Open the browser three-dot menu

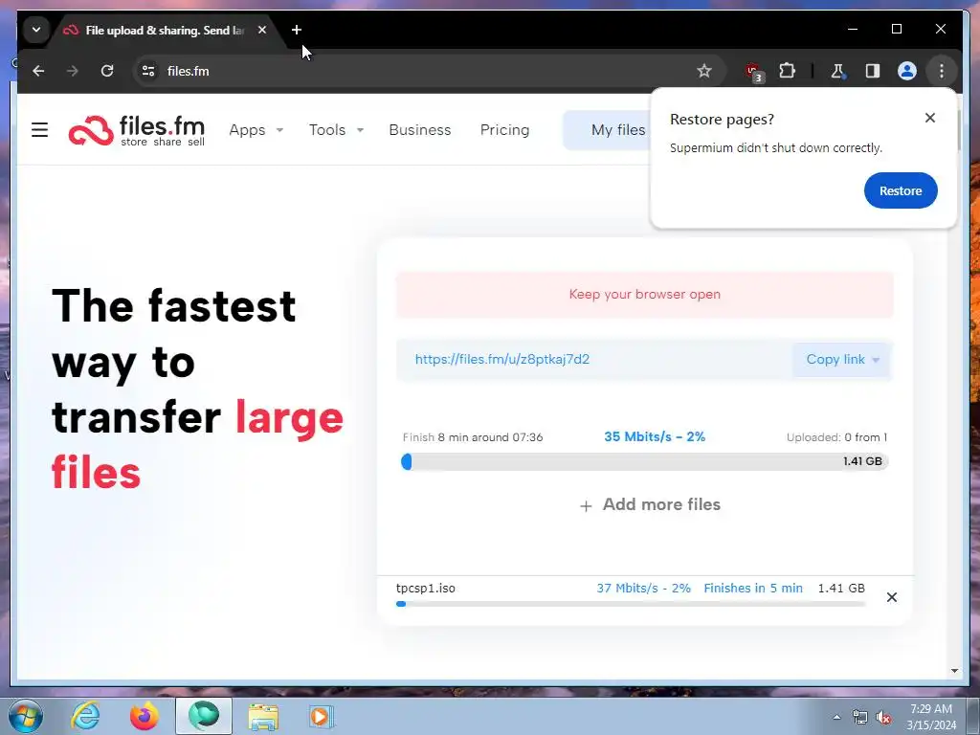(942, 71)
